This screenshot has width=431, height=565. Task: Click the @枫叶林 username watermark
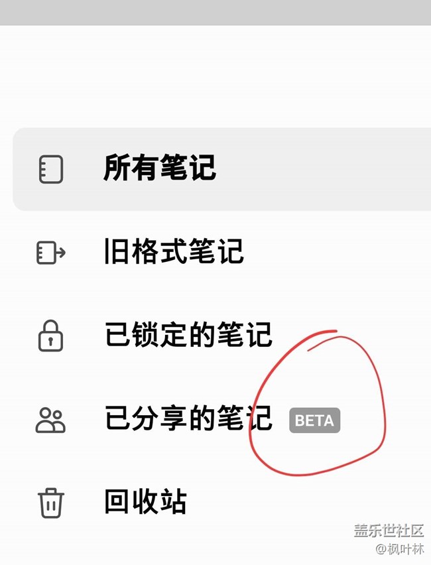(x=400, y=549)
